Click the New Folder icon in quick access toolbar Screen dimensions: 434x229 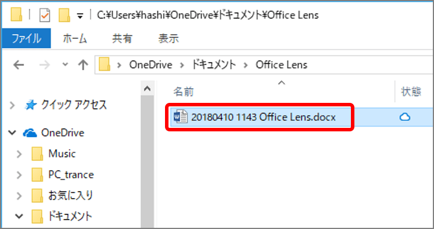coord(64,15)
